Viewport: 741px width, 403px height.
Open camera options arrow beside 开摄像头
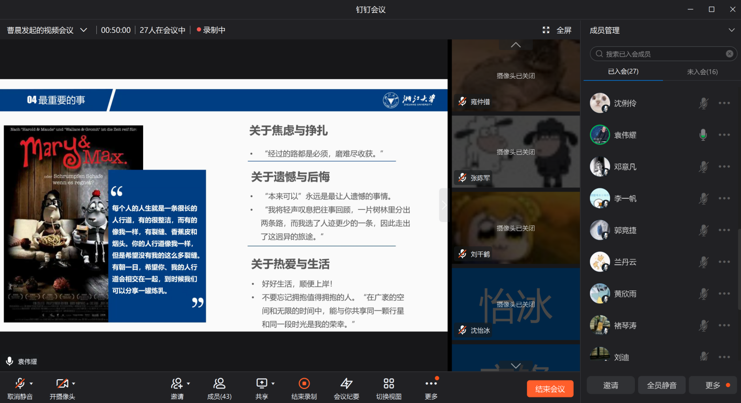[x=74, y=383]
